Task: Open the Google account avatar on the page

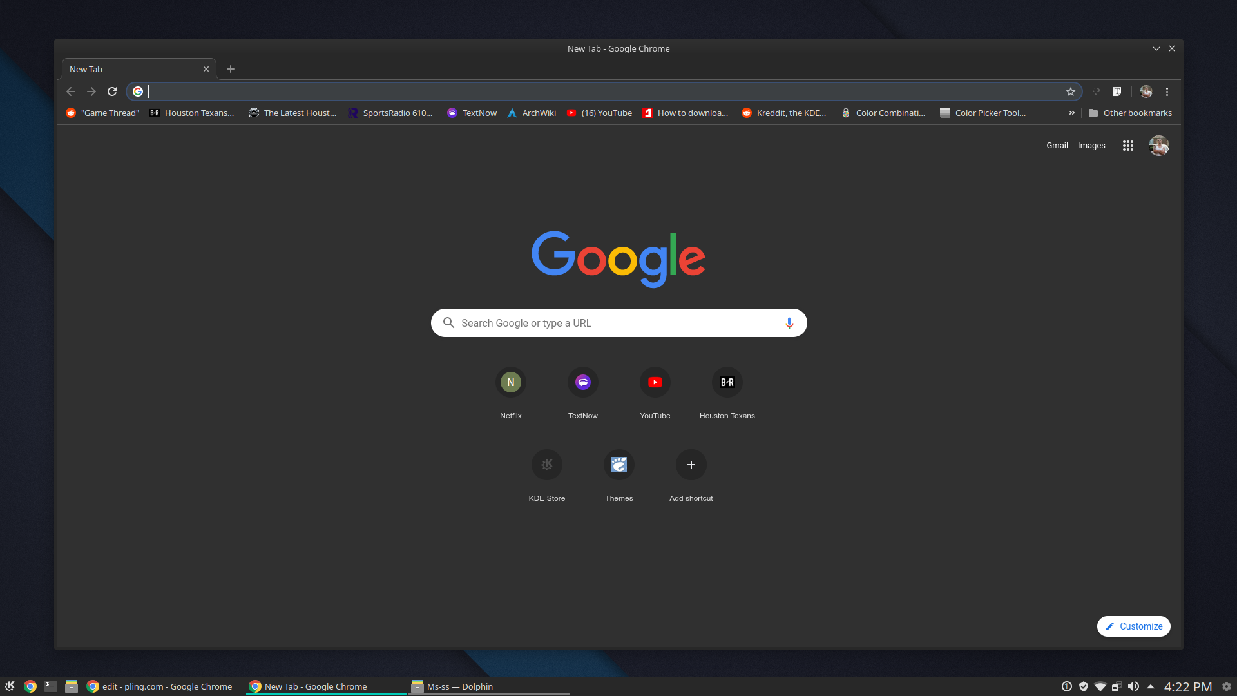Action: (1158, 146)
